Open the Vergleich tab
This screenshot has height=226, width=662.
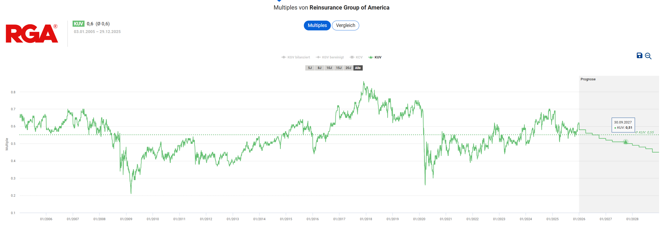(345, 26)
